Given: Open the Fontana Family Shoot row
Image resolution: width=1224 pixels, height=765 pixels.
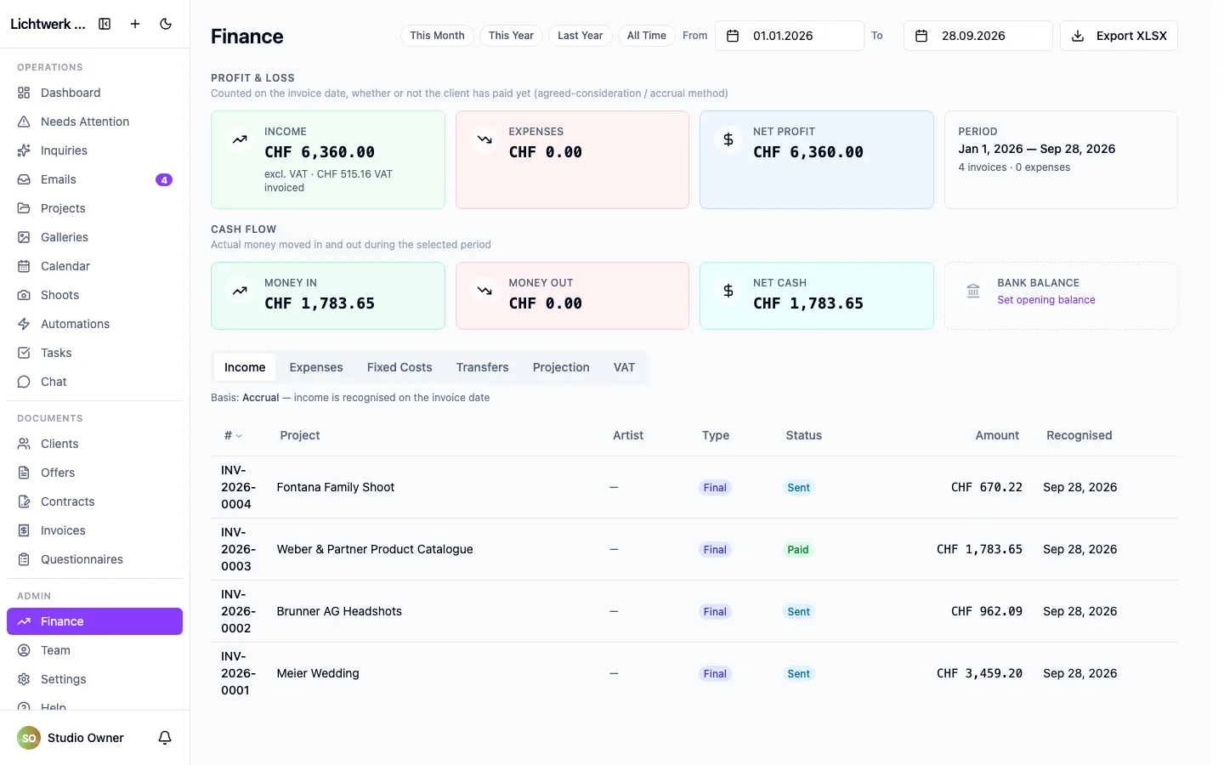Looking at the screenshot, I should coord(694,487).
